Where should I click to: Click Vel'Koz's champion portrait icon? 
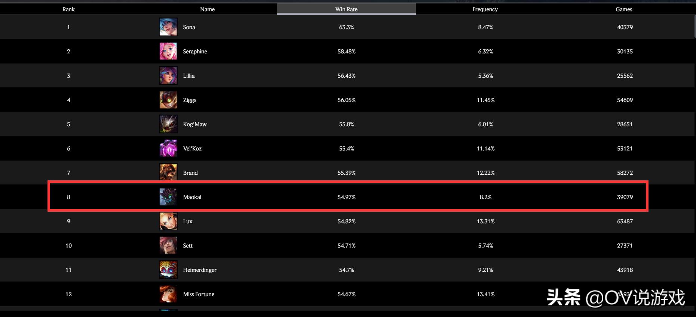(168, 149)
